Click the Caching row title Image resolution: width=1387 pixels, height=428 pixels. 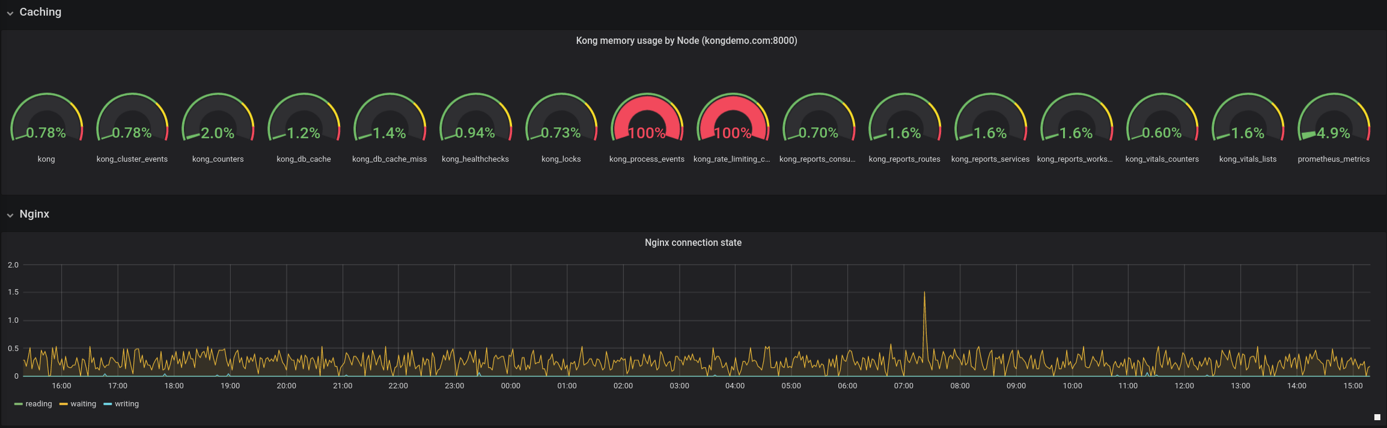40,12
